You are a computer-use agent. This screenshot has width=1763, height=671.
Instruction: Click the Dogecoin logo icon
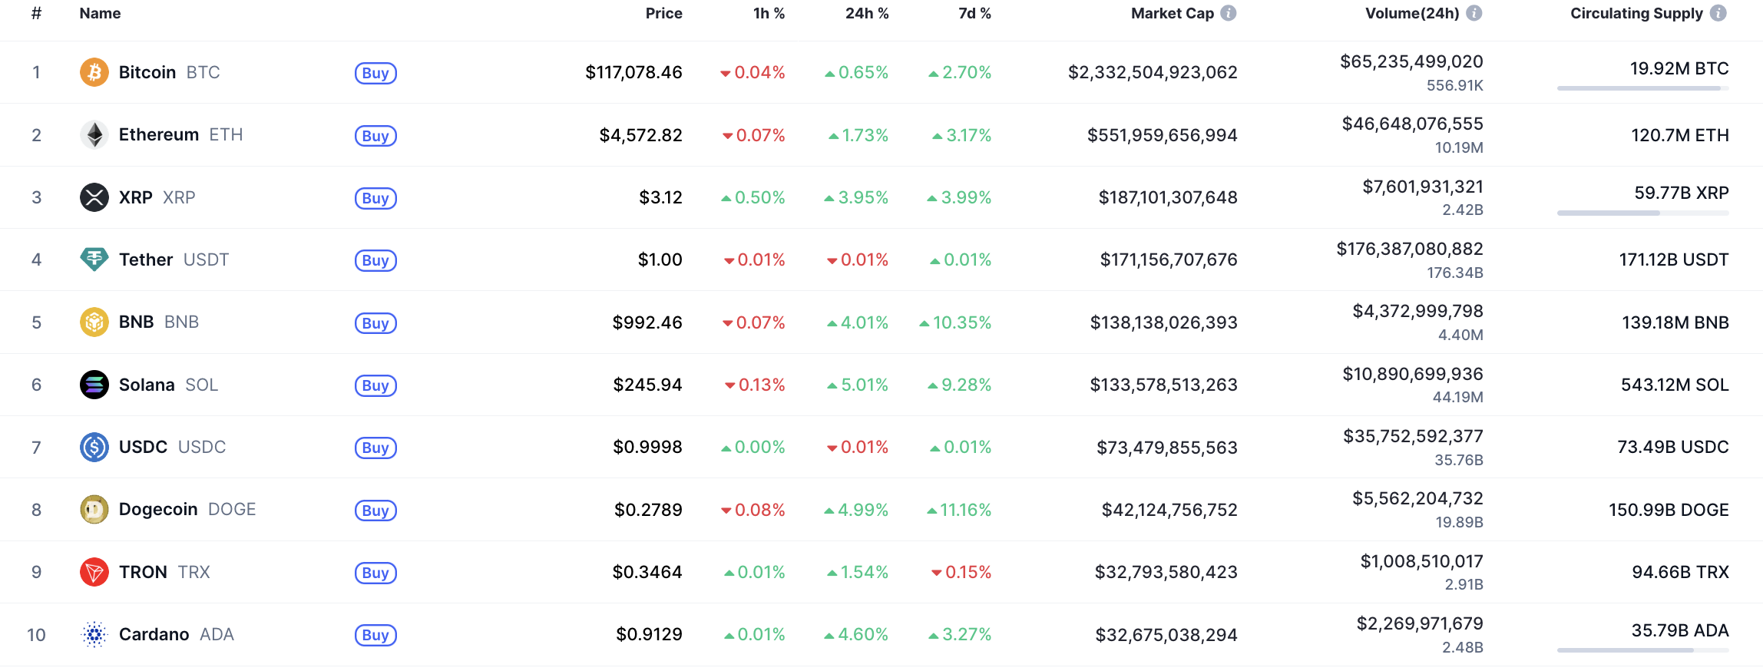point(94,510)
